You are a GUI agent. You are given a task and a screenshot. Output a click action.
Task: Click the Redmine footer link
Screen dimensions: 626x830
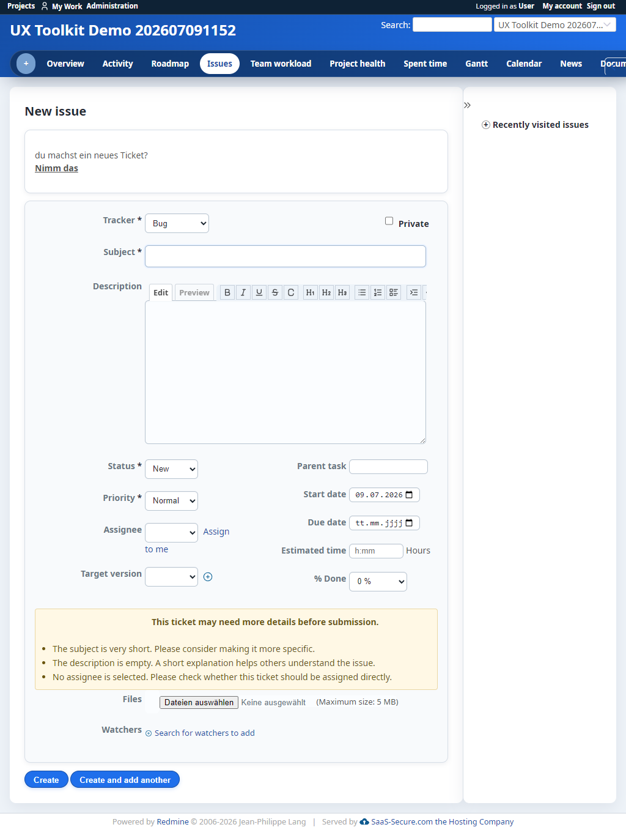point(172,821)
